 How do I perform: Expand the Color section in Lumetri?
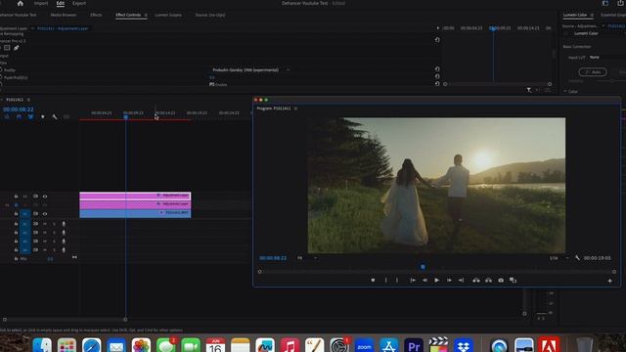click(x=565, y=91)
